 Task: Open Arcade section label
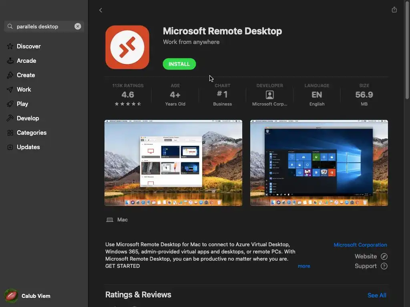(x=26, y=61)
